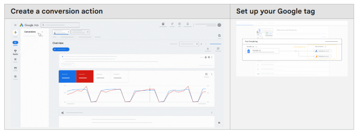Click the Welcome to your Google tag text
The image size is (357, 132).
[x=287, y=30]
